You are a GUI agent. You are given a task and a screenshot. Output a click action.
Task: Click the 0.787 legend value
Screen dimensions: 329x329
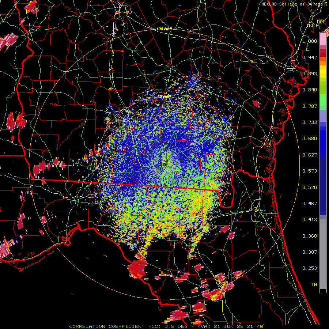pos(310,106)
